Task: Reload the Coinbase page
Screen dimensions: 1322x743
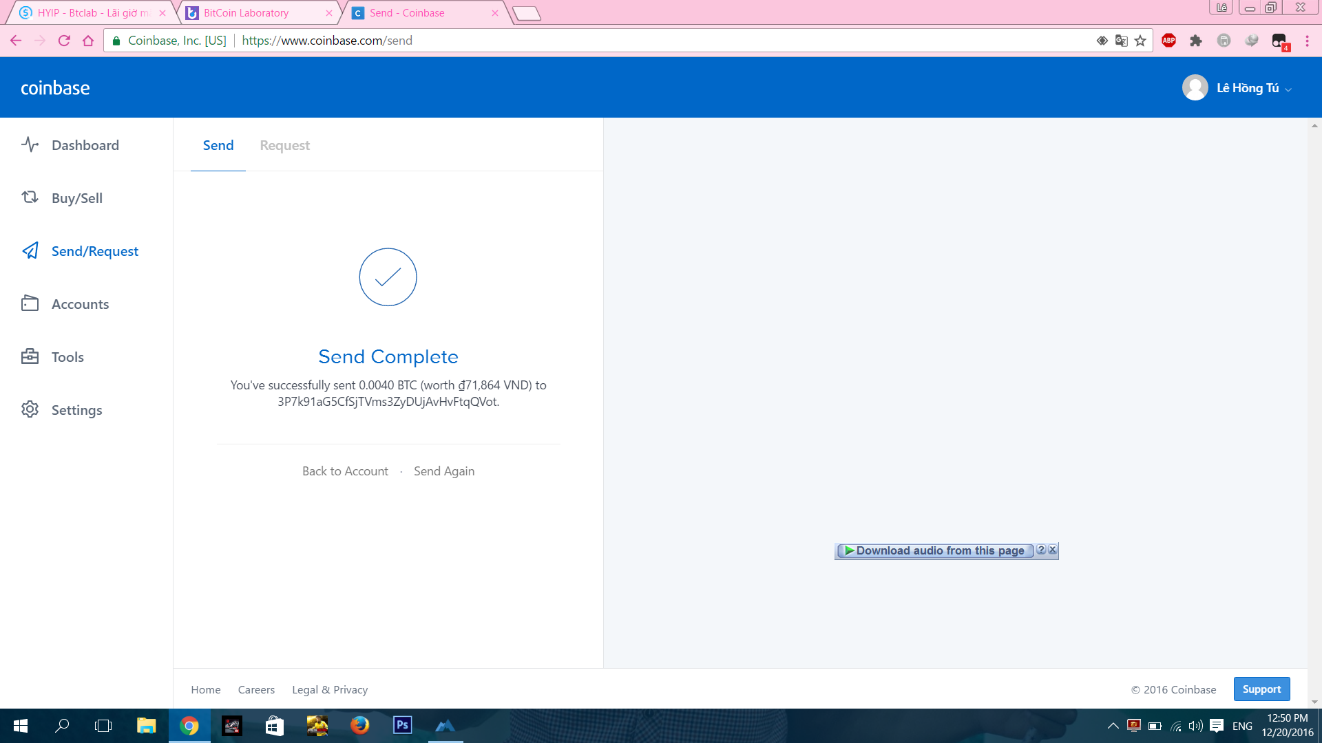Action: point(64,41)
